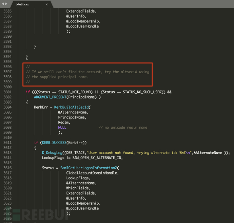Click the NULL argument on line 3608

pyautogui.click(x=62, y=127)
